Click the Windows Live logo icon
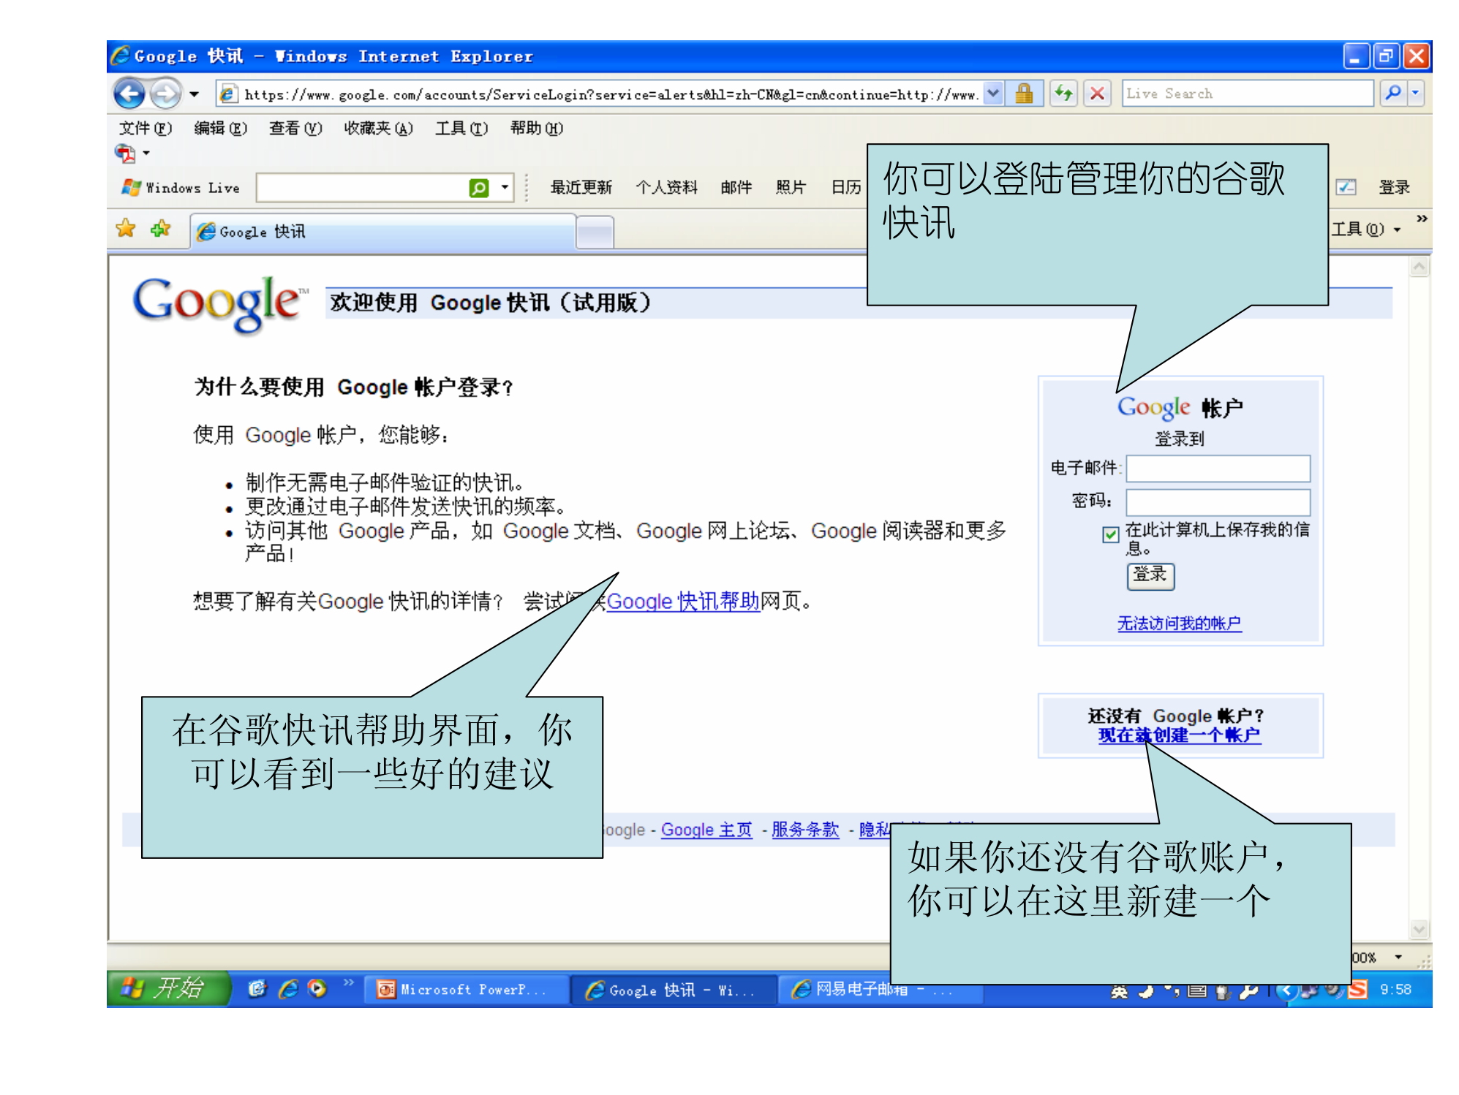1459x1095 pixels. 131,188
